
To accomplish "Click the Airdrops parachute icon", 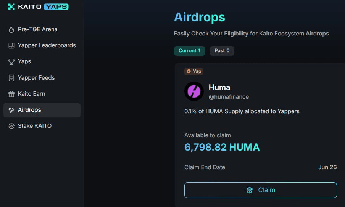I will click(11, 110).
